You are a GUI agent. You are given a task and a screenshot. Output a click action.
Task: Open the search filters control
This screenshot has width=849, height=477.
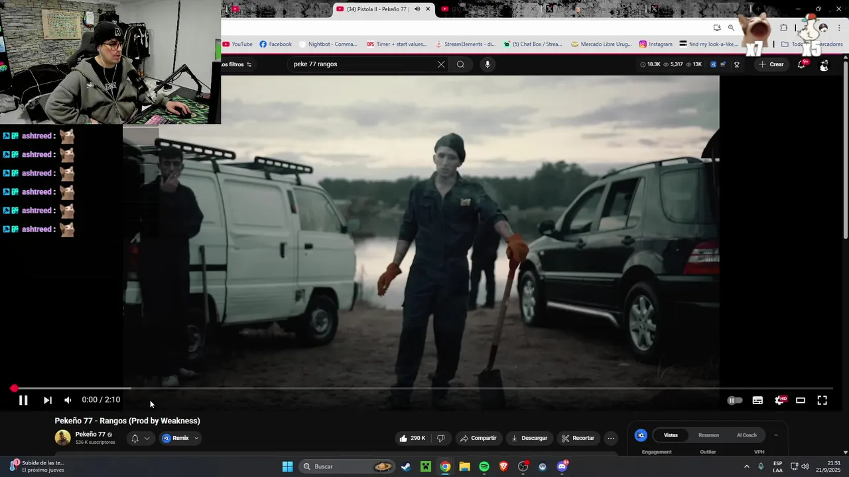pos(237,64)
